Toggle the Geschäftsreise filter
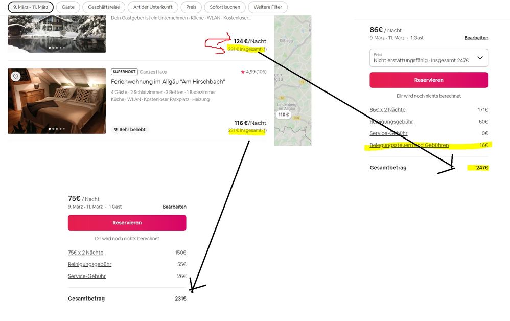The image size is (510, 321). [104, 7]
